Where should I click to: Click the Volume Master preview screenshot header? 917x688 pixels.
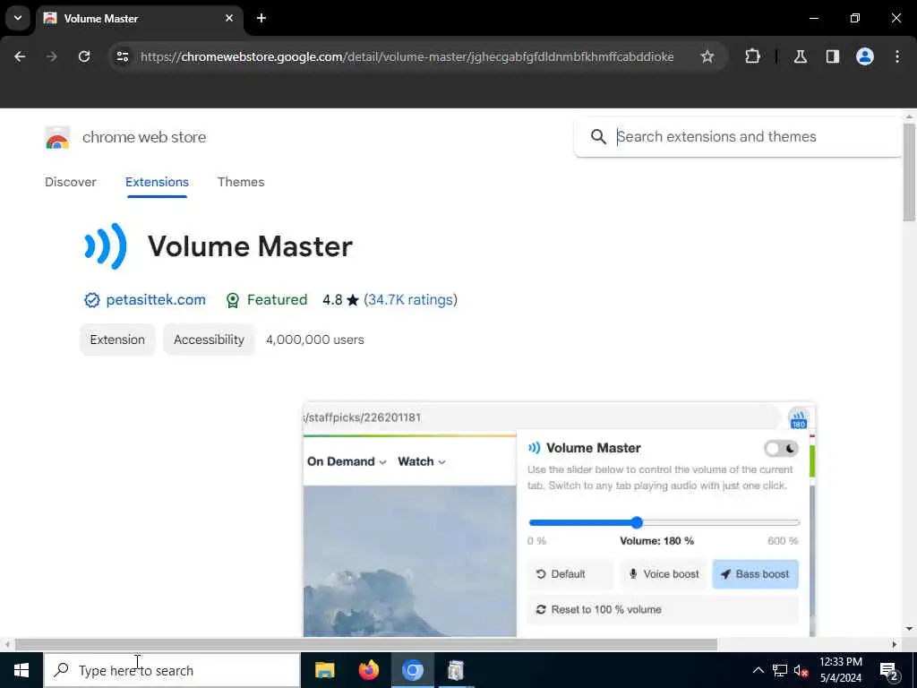coord(593,448)
